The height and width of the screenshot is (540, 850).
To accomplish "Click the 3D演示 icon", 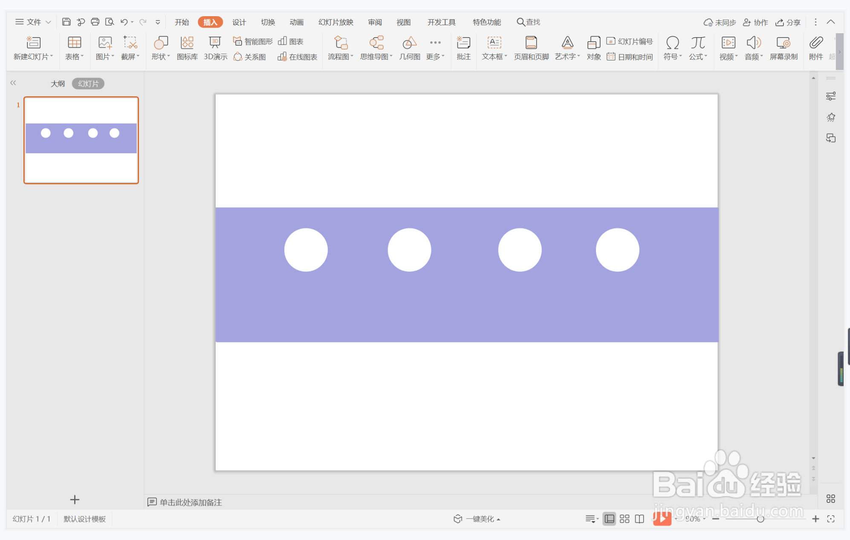I will 215,48.
